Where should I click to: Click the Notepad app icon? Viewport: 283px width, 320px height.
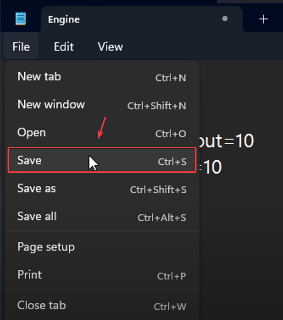(21, 18)
